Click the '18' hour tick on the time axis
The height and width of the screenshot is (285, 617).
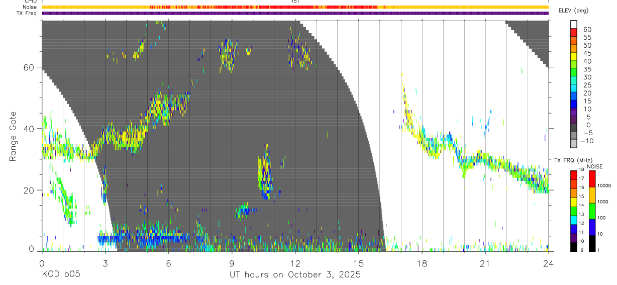(x=422, y=264)
